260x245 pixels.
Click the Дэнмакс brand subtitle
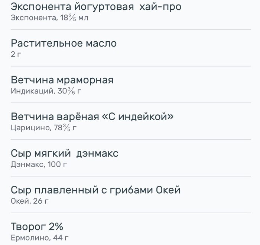click(x=27, y=164)
